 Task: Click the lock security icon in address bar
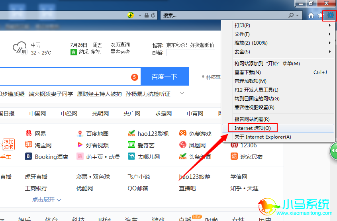(x=147, y=15)
